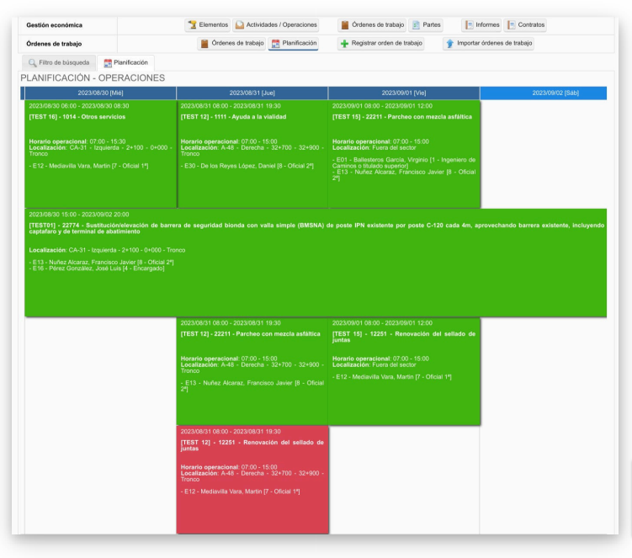Open Actividades / Operaciones section
Screen dimensions: 632x558
[263, 25]
